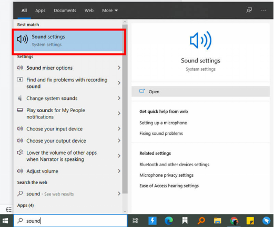This screenshot has width=274, height=227.
Task: Open Fixing sound problems help link
Action: 161,133
